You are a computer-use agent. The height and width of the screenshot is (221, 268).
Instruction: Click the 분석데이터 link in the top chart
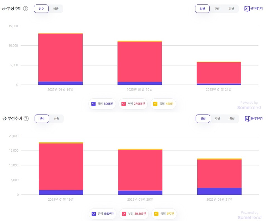[x=257, y=9]
